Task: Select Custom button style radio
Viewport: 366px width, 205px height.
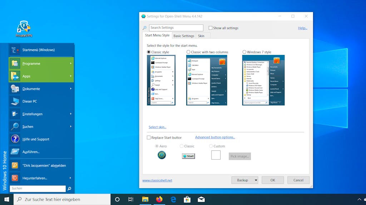Action: coord(211,146)
